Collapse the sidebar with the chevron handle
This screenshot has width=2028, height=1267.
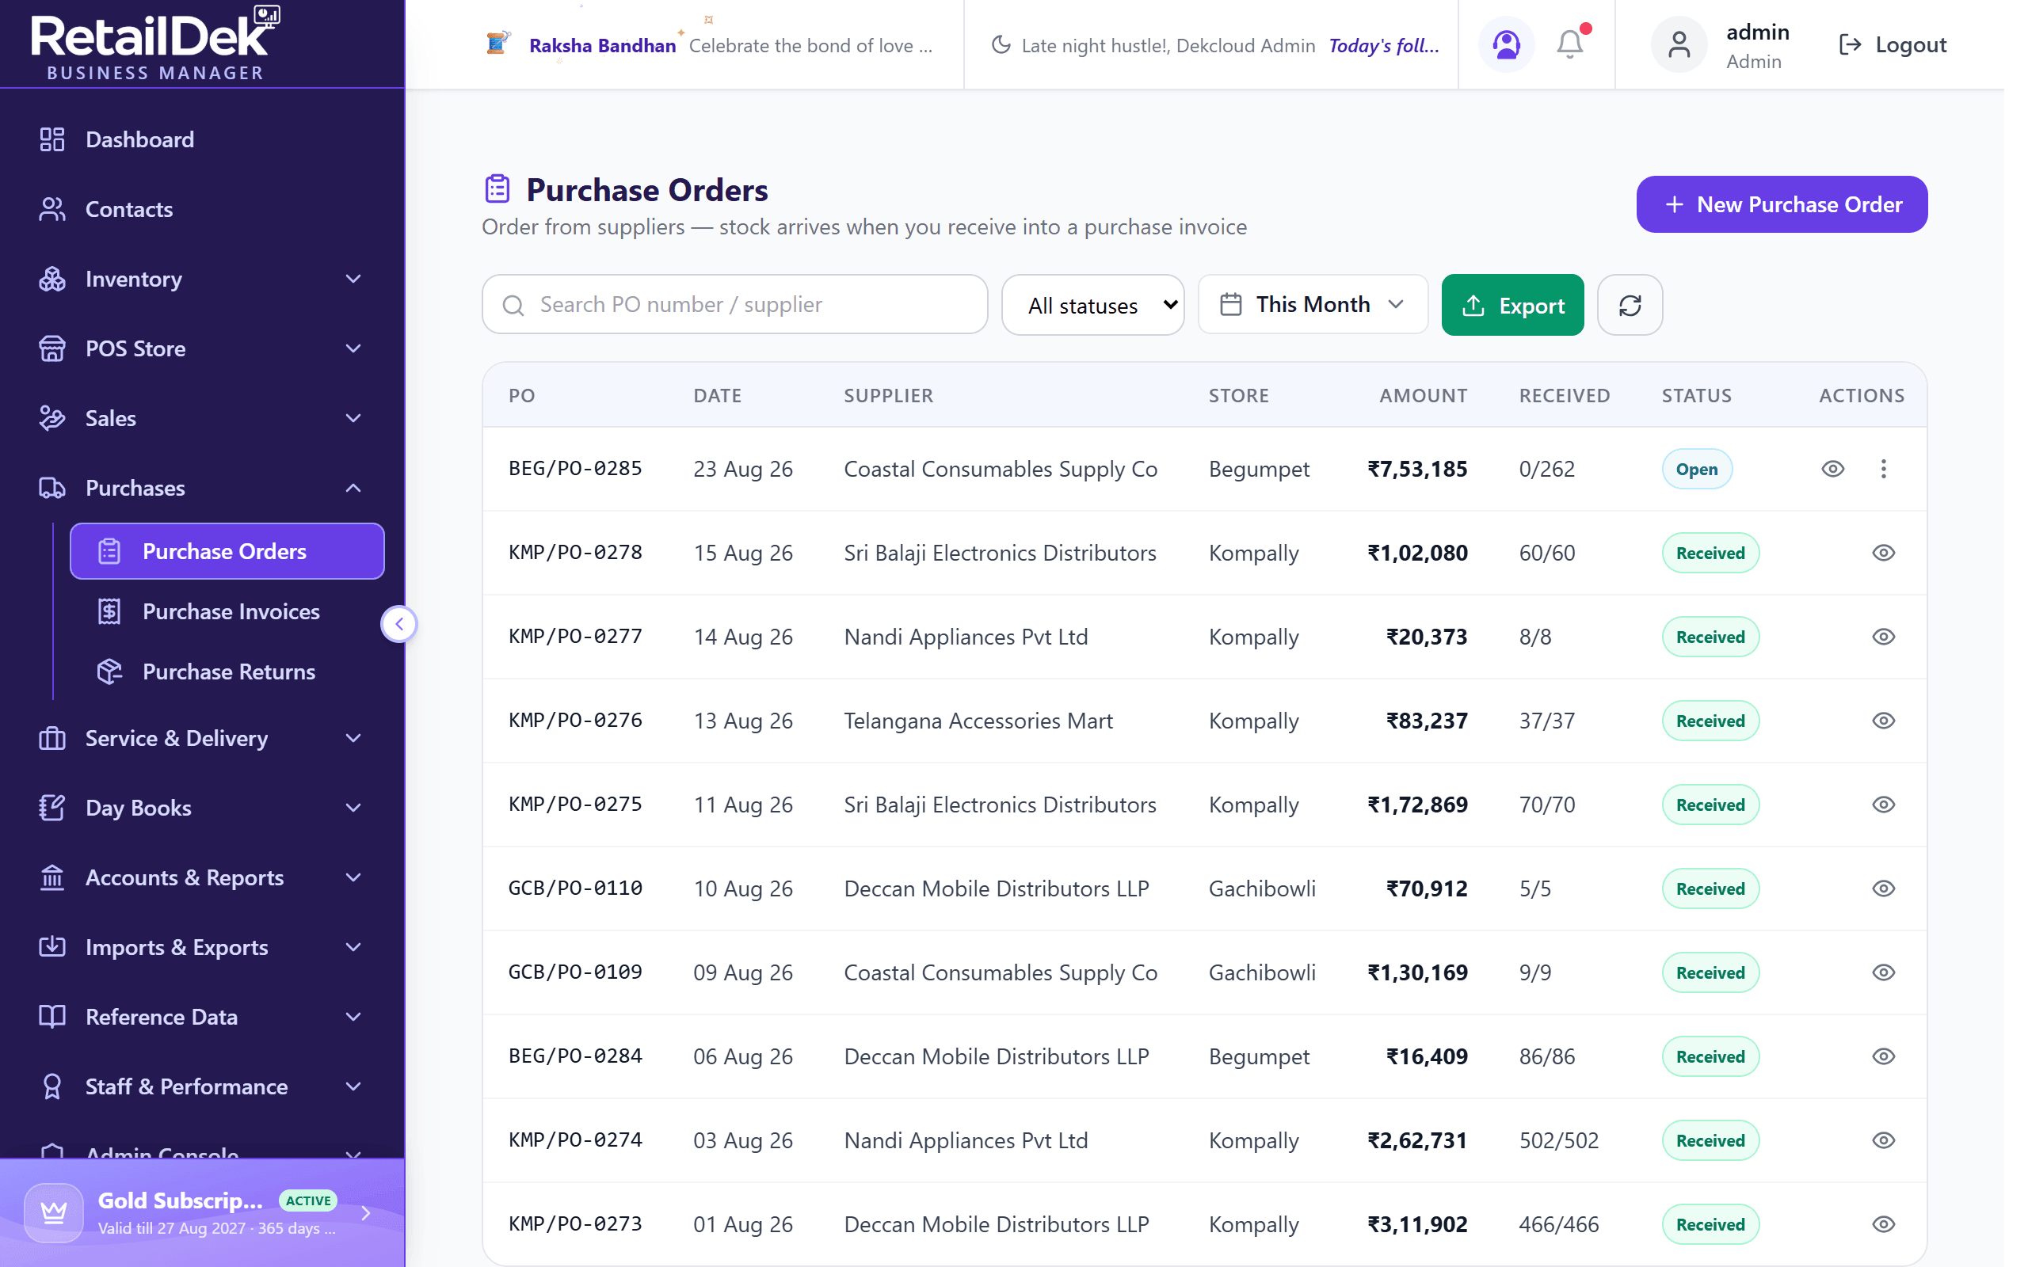click(x=400, y=623)
